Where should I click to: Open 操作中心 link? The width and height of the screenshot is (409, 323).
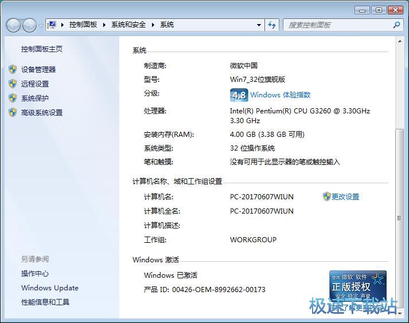pos(35,274)
